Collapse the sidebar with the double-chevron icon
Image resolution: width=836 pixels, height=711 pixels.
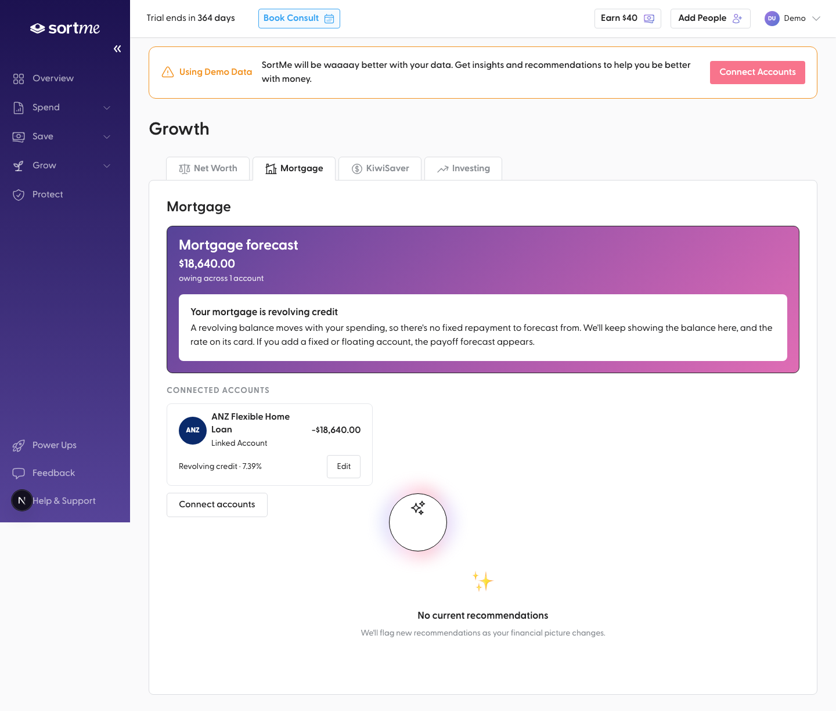pos(117,49)
